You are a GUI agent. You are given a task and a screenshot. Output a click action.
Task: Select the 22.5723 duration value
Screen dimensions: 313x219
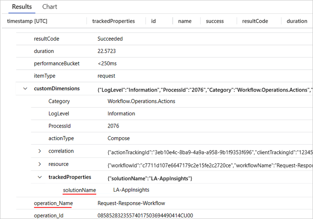point(106,51)
